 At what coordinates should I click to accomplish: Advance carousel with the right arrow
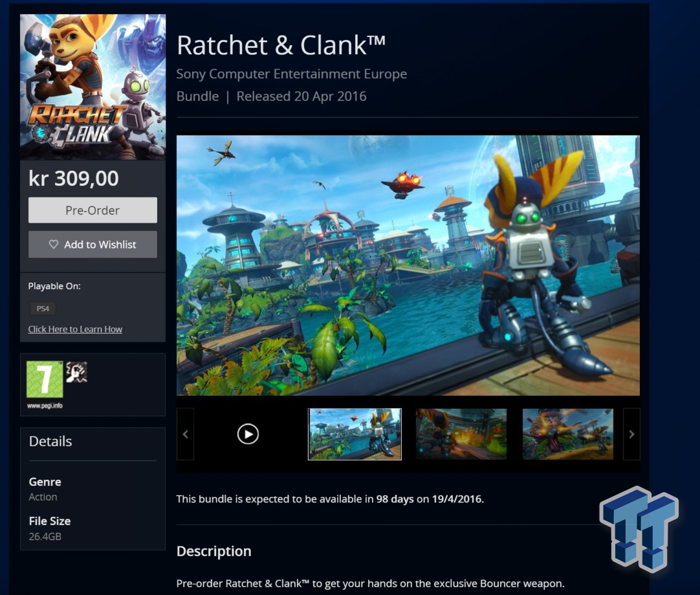631,434
